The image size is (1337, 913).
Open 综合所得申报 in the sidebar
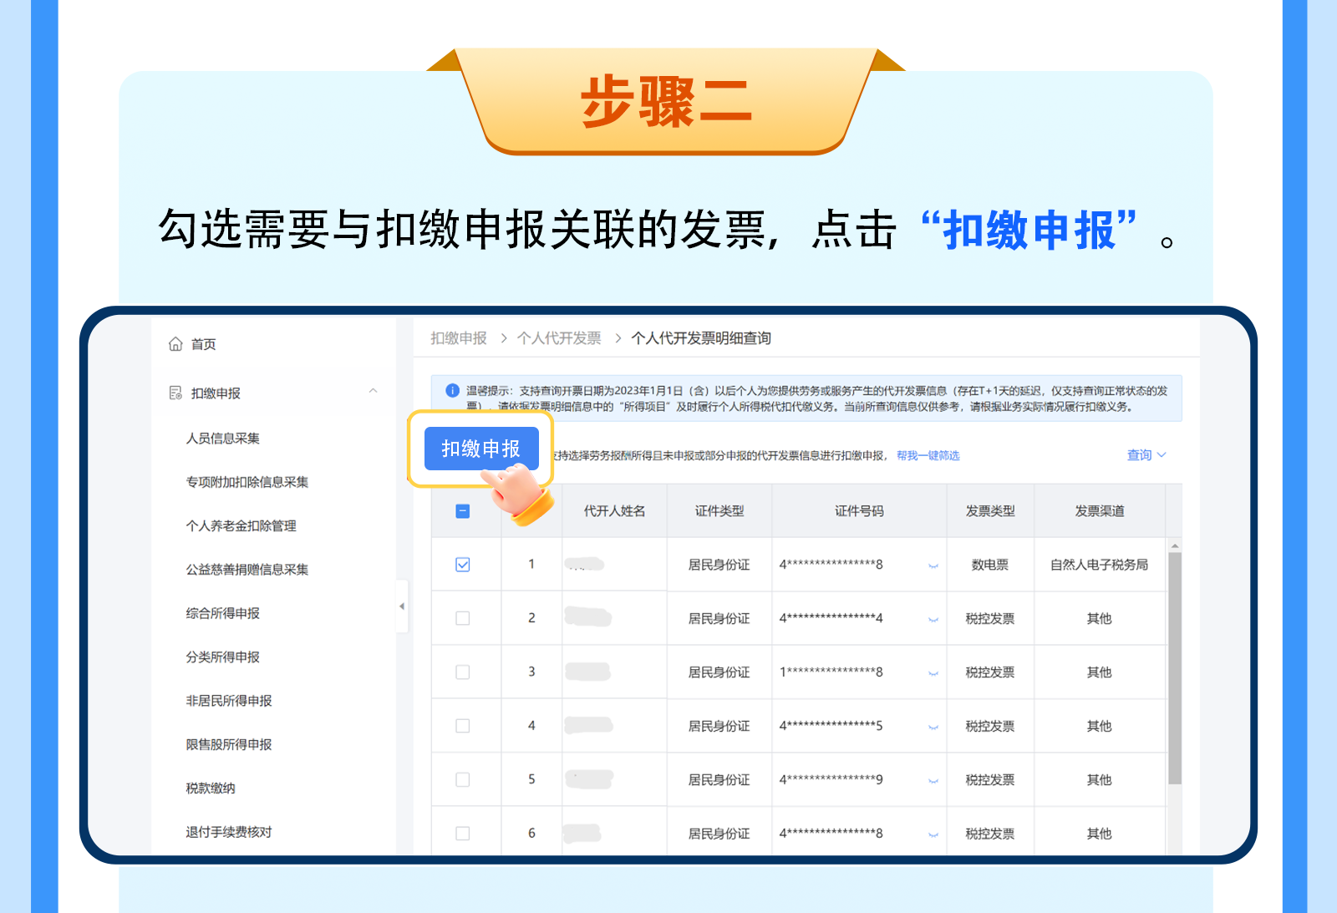(x=222, y=613)
